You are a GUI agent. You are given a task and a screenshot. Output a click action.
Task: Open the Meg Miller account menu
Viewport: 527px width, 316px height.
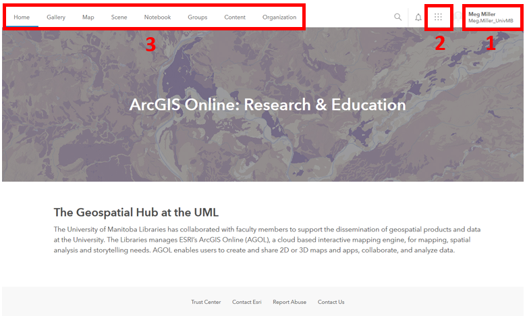pyautogui.click(x=491, y=17)
